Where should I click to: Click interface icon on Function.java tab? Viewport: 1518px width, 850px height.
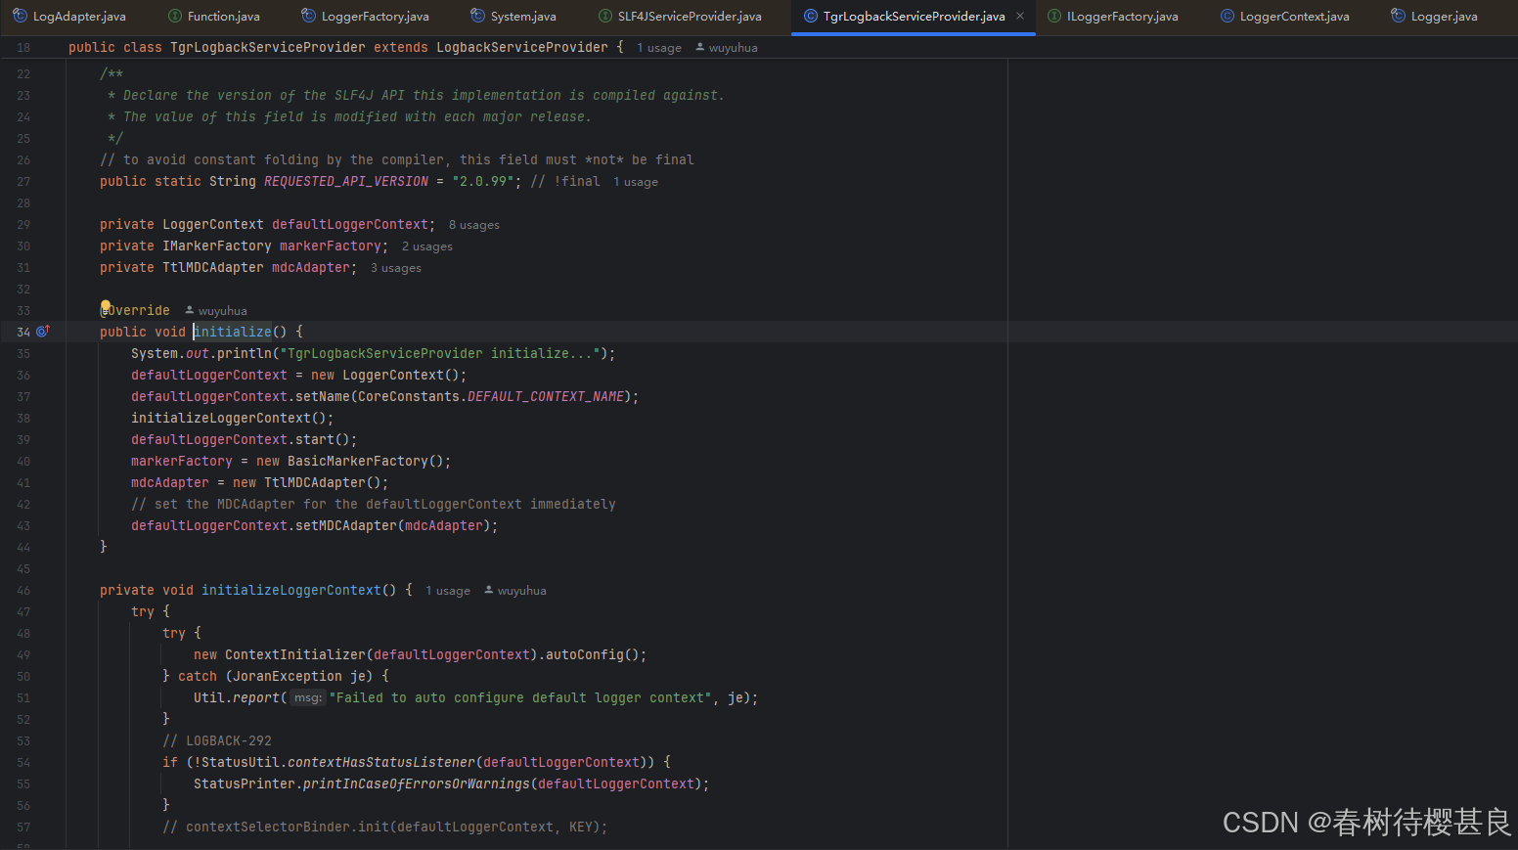click(175, 16)
